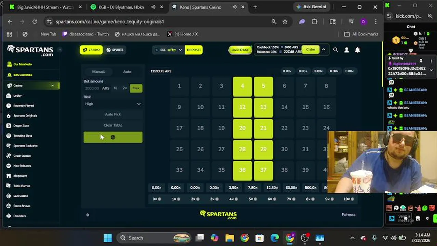Expand the pinned chat message chevron

tap(431, 70)
